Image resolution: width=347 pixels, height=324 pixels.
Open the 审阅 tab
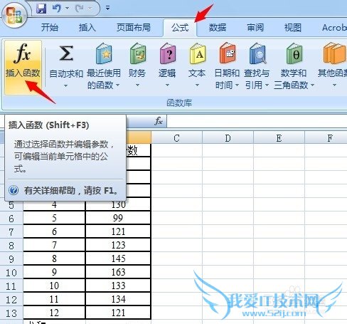255,28
